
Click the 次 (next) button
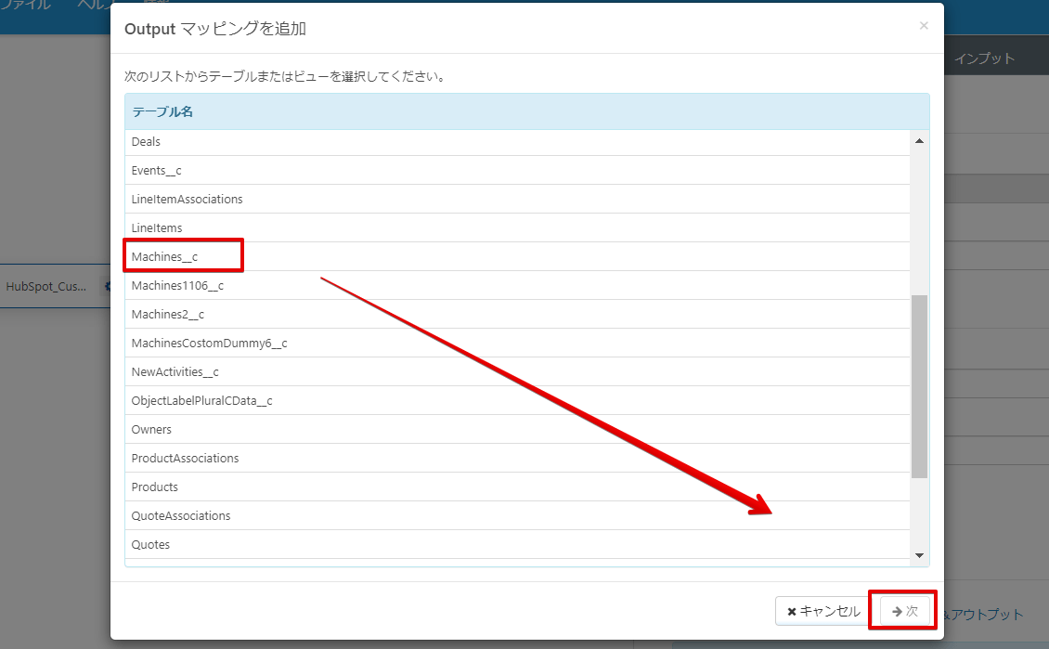click(904, 611)
